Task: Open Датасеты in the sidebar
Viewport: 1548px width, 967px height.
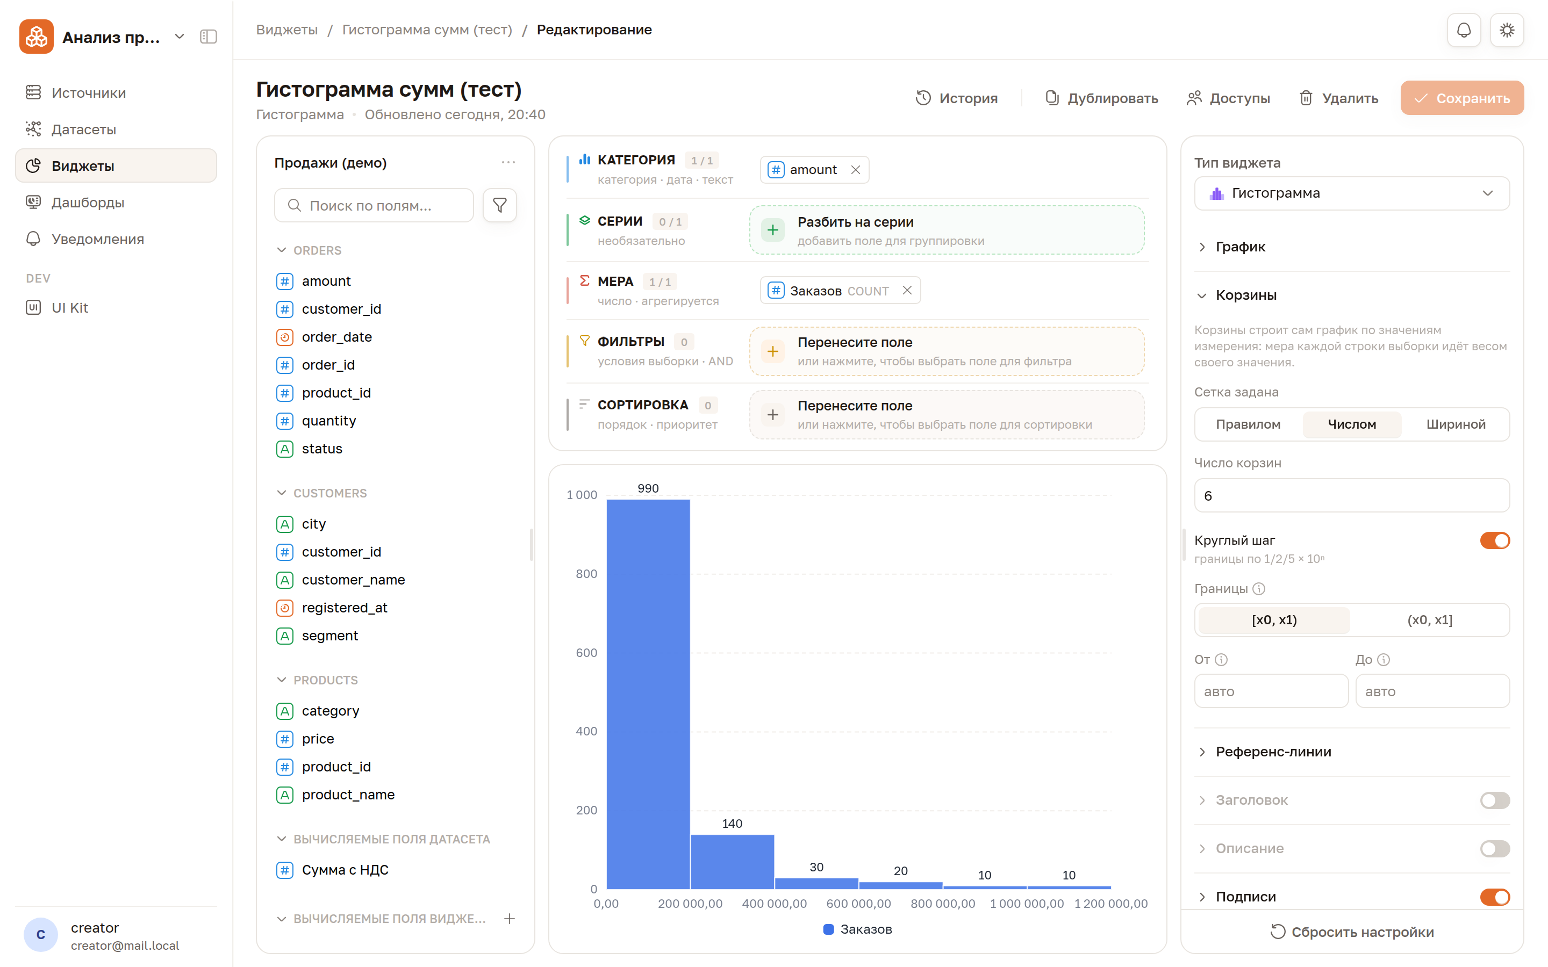Action: tap(116, 129)
